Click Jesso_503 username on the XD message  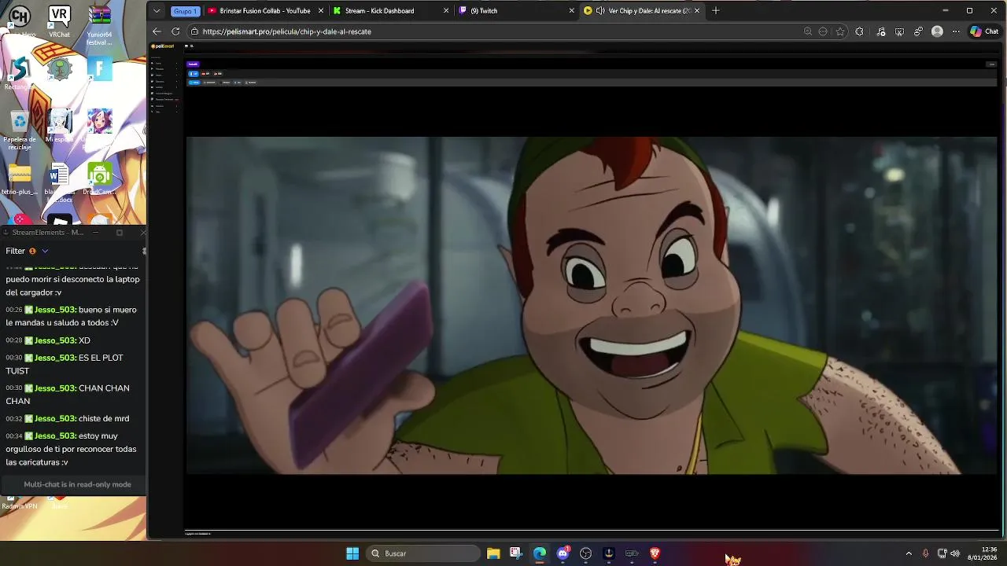coord(54,340)
